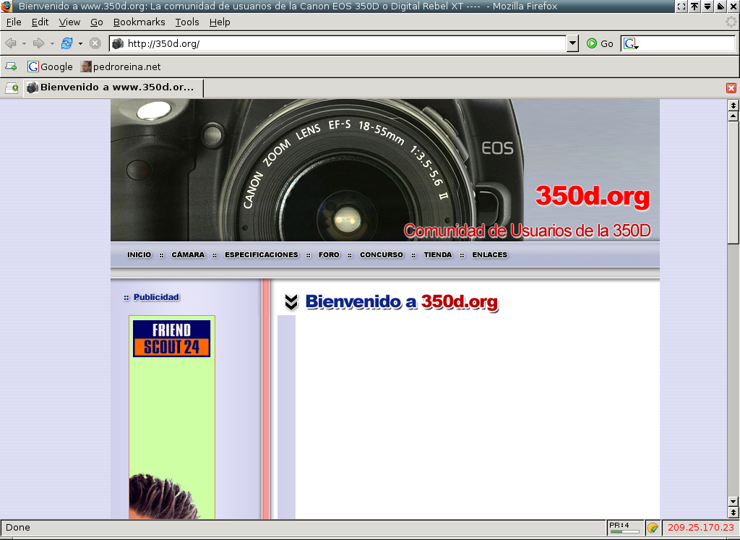Click the Reload page icon

pos(66,43)
